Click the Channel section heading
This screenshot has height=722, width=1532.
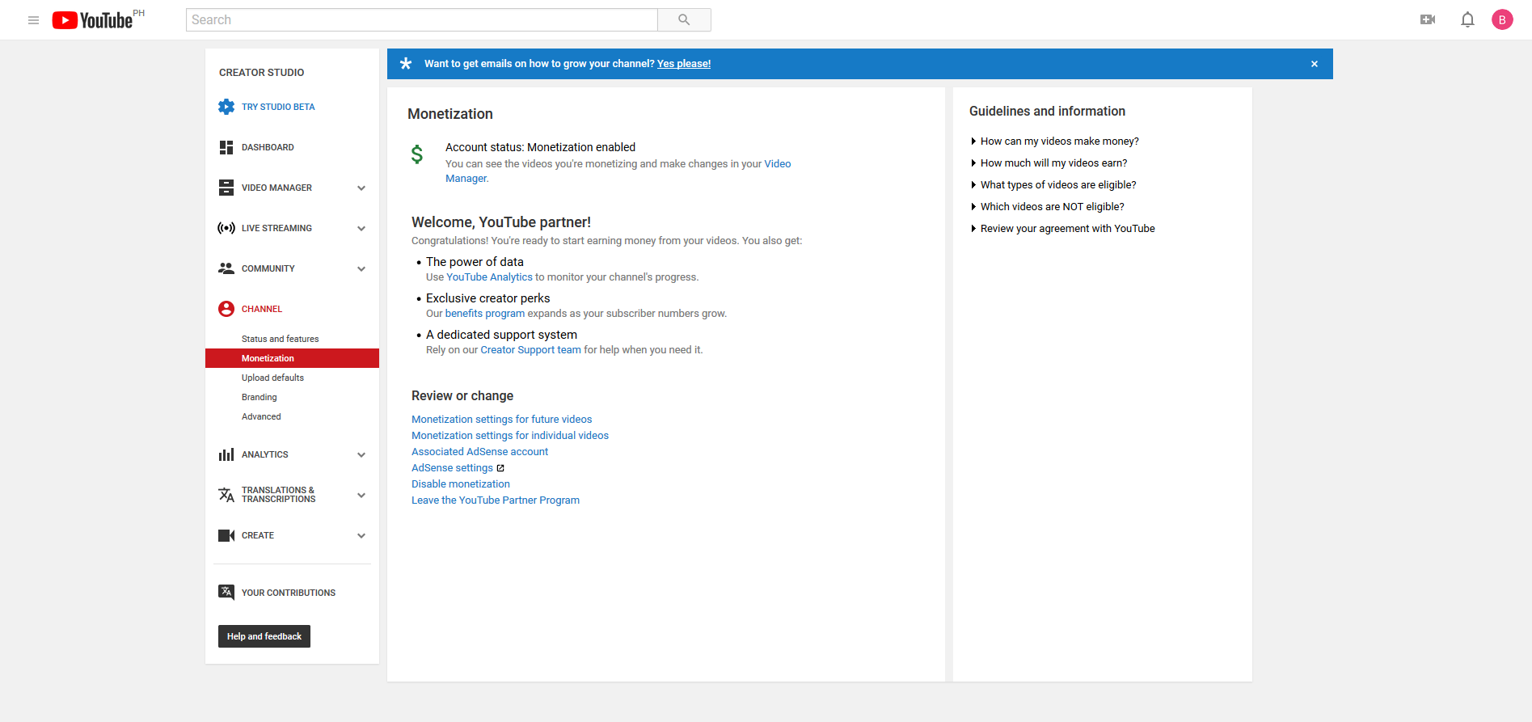point(262,309)
